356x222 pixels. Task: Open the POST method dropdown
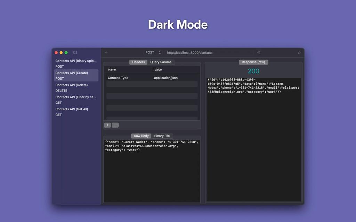[x=150, y=52]
